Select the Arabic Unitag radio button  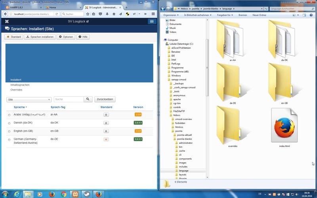(x=9, y=115)
